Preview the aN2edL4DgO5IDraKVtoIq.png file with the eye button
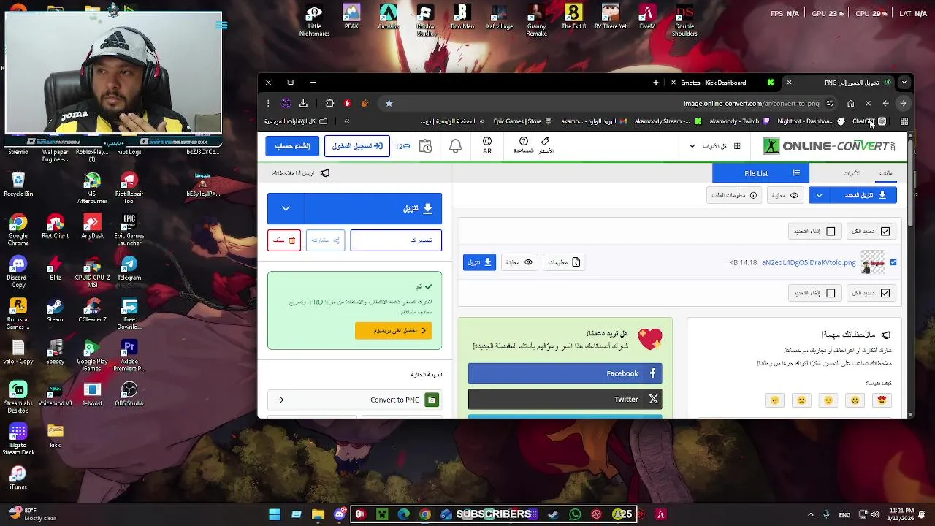 coord(519,262)
